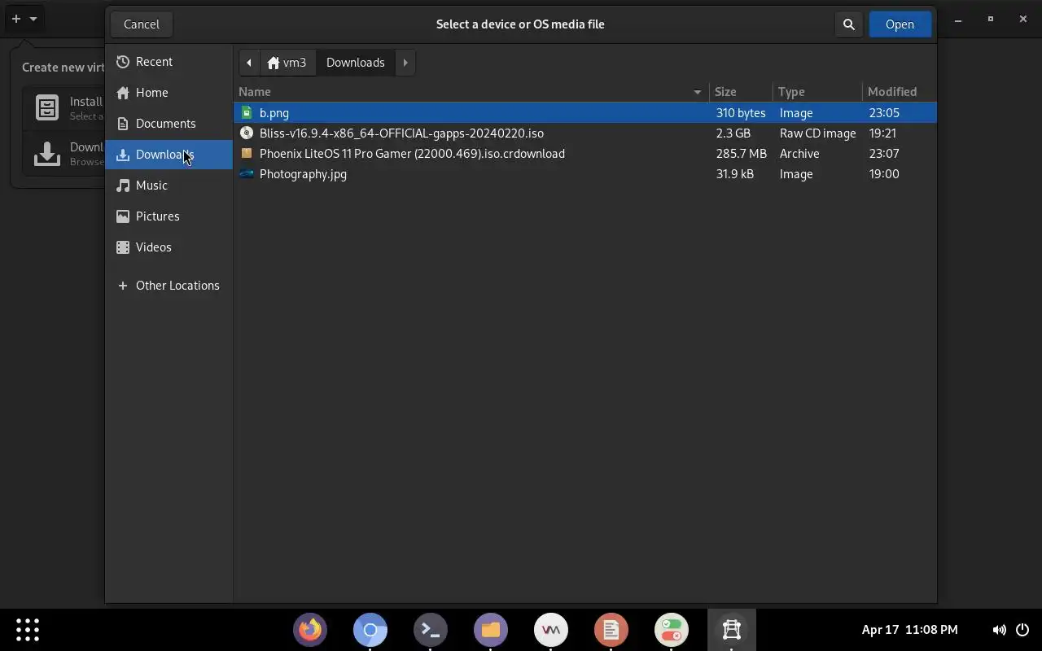This screenshot has height=651, width=1042.
Task: Sort files by Type column
Action: tap(817, 92)
